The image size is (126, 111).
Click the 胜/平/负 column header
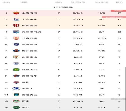[x=78, y=2]
